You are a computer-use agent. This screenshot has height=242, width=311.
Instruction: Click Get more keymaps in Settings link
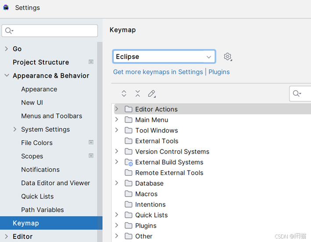tap(158, 72)
